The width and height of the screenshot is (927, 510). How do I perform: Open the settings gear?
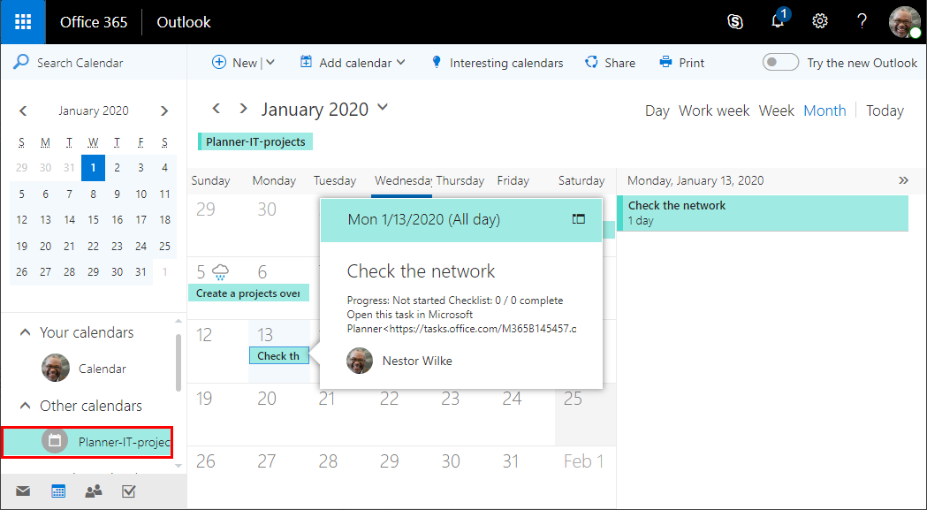(x=820, y=22)
